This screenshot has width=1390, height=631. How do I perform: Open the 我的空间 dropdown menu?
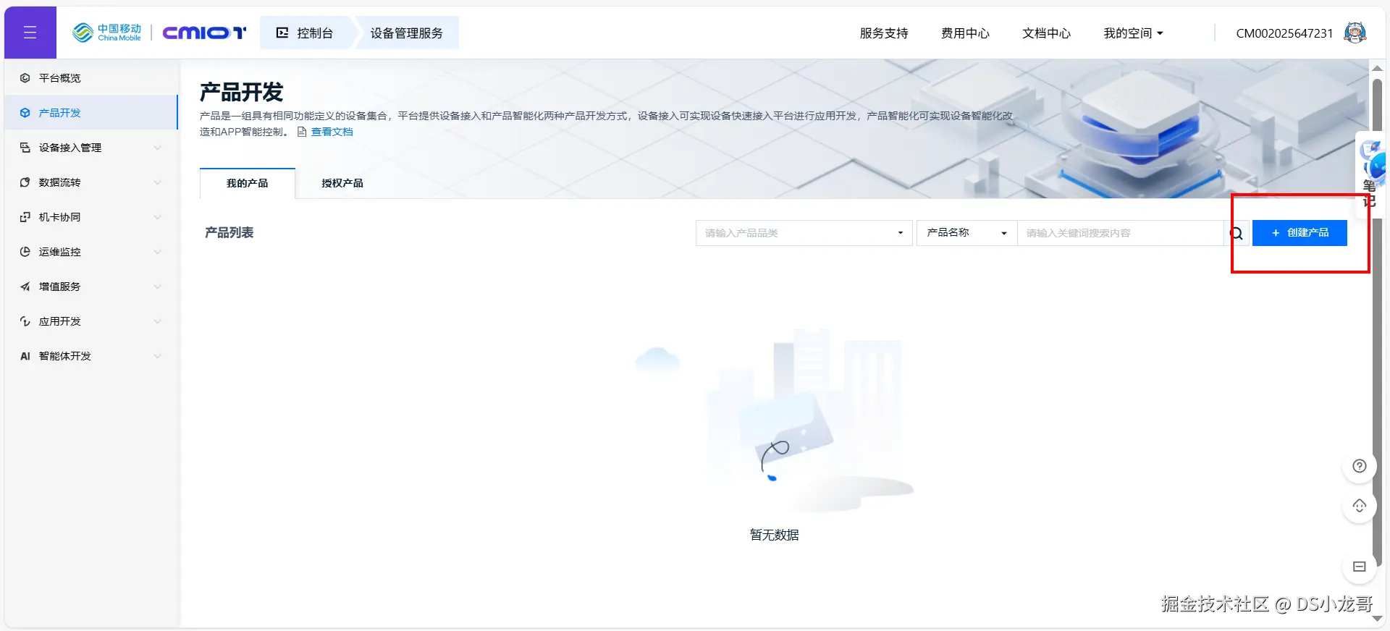tap(1133, 33)
